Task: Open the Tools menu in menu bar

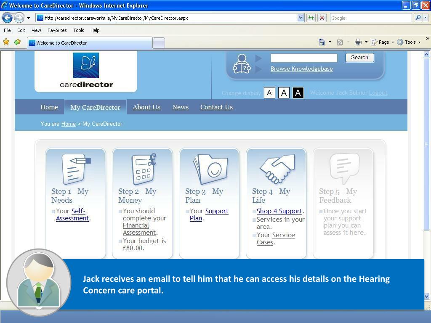Action: pos(79,30)
